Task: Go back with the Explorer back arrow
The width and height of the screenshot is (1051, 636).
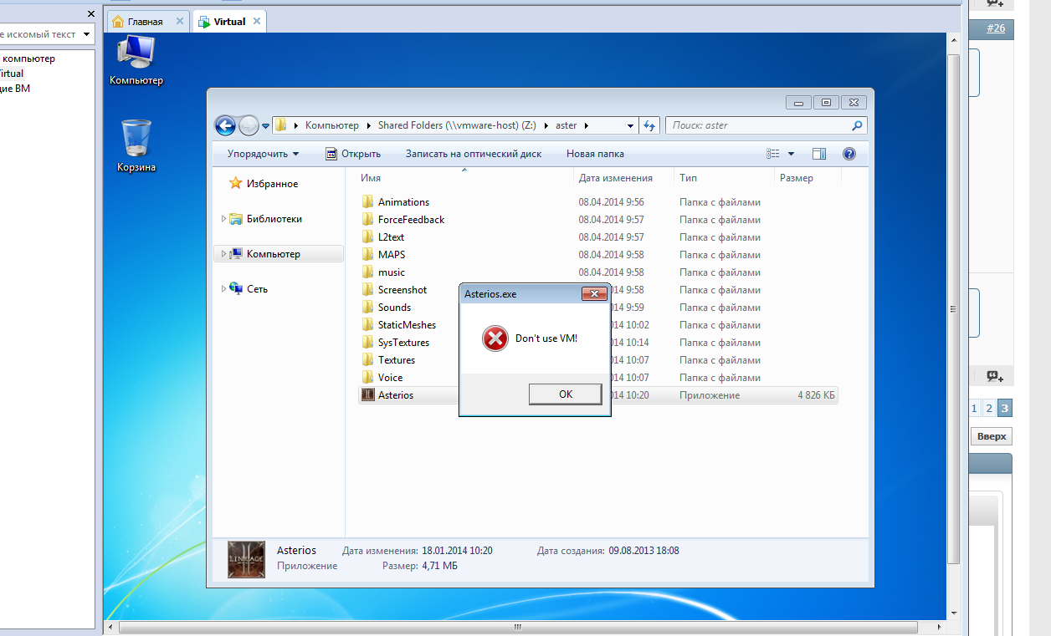Action: [225, 125]
